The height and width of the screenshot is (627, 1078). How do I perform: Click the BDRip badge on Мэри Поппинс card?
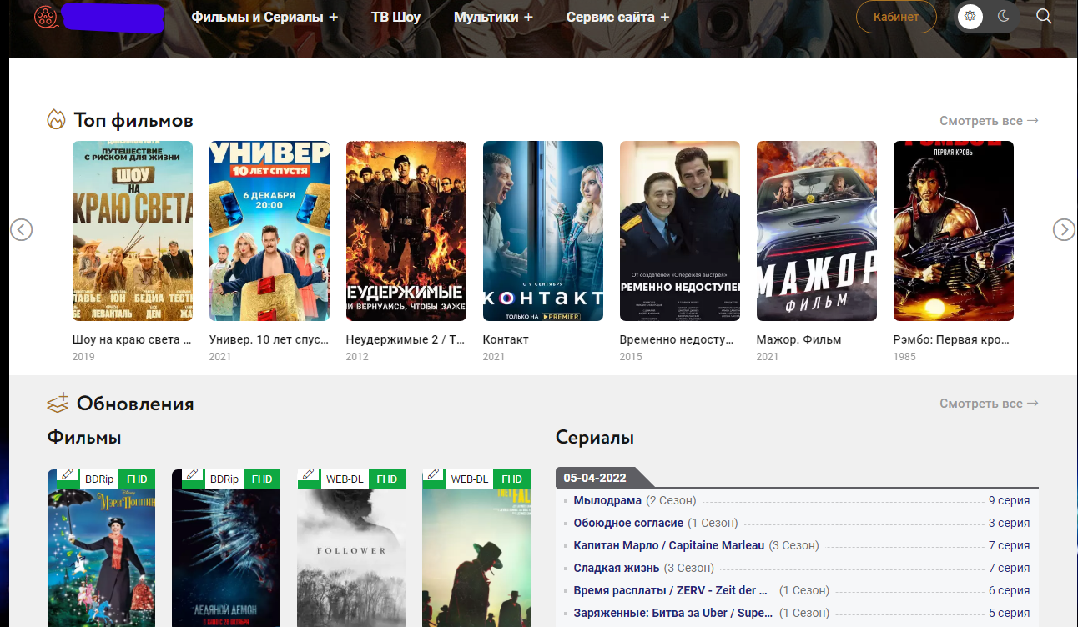click(99, 479)
